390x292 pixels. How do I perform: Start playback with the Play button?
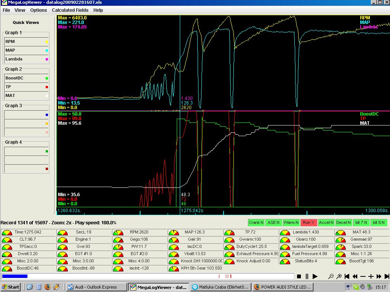(315, 276)
